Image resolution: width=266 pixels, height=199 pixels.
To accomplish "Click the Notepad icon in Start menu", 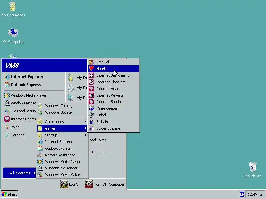I will pos(7,135).
